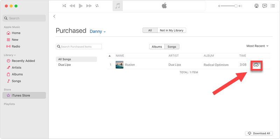Switch to the Albums view
The height and width of the screenshot is (139, 280).
[x=157, y=47]
